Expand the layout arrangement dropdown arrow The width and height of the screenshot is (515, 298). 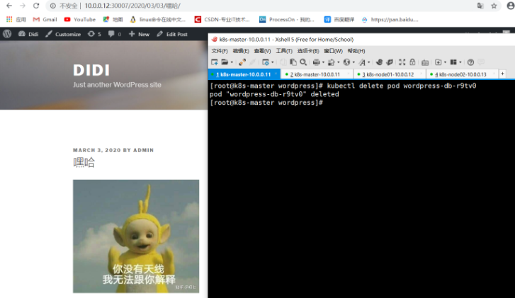460,62
